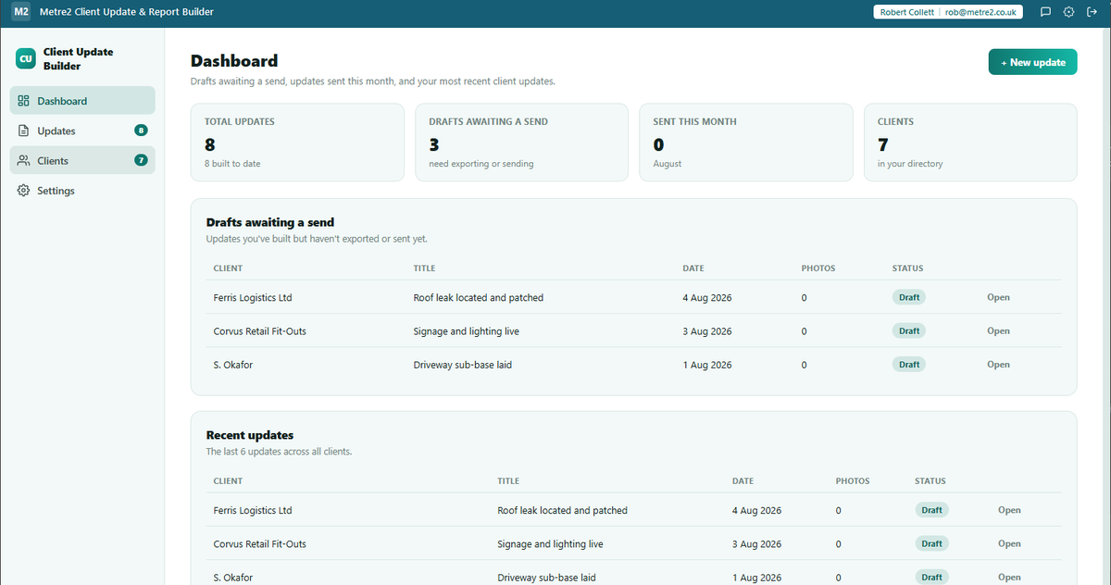The height and width of the screenshot is (585, 1111).
Task: Click the Drafts Awaiting a Send card
Action: 521,143
